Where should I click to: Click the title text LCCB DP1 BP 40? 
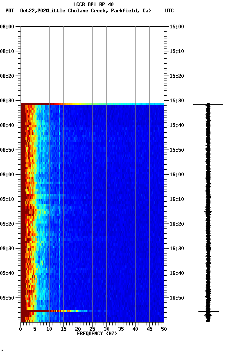[x=93, y=4]
